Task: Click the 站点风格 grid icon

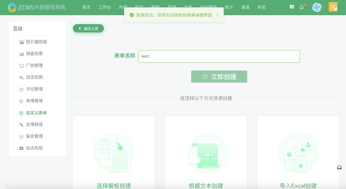Action: click(x=21, y=148)
